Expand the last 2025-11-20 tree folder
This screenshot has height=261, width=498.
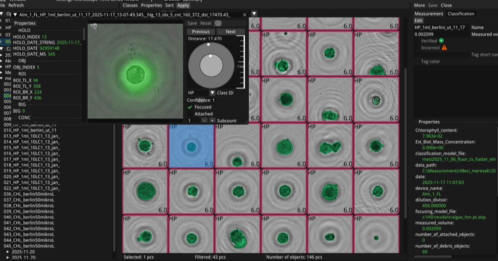(x=8, y=257)
